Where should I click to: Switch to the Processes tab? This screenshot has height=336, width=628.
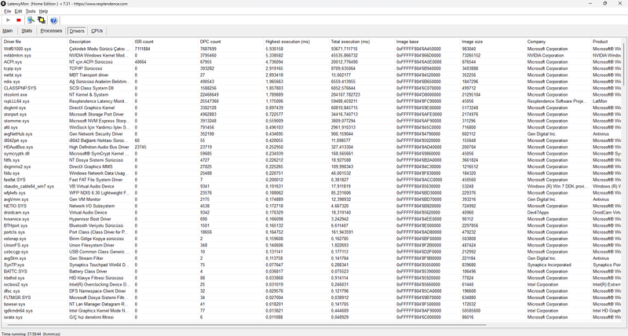tap(51, 31)
